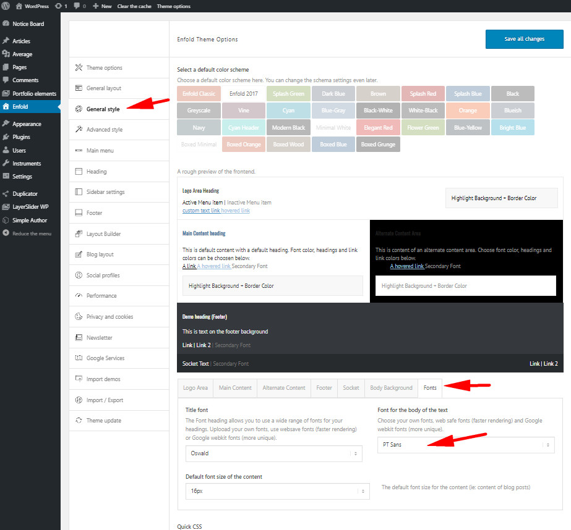This screenshot has height=530, width=571.
Task: Select the Cyan Header color scheme
Action: [x=244, y=128]
